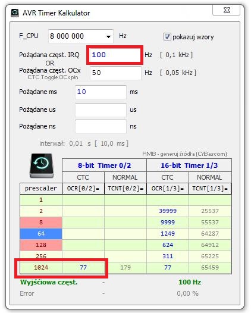Click OCR value 39999 for prescaler 2
Viewport: 251px width, 313px height.
pyautogui.click(x=168, y=211)
